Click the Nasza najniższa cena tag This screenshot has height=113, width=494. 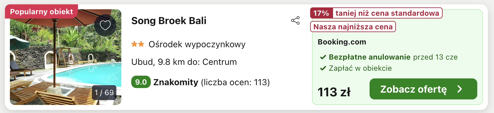coord(353,27)
